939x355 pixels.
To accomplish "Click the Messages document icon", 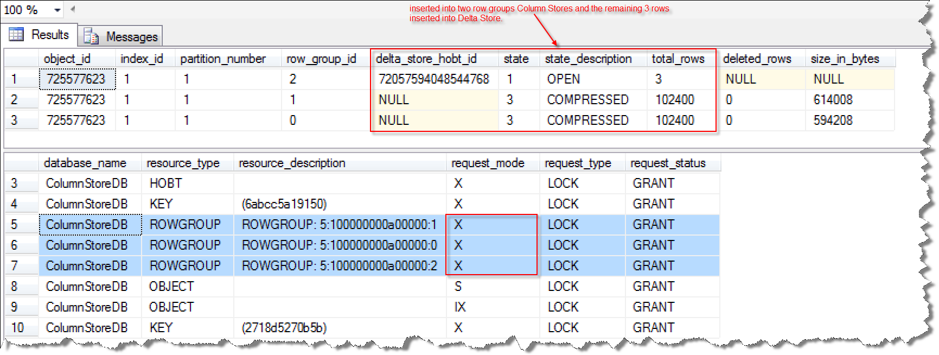I will 91,36.
